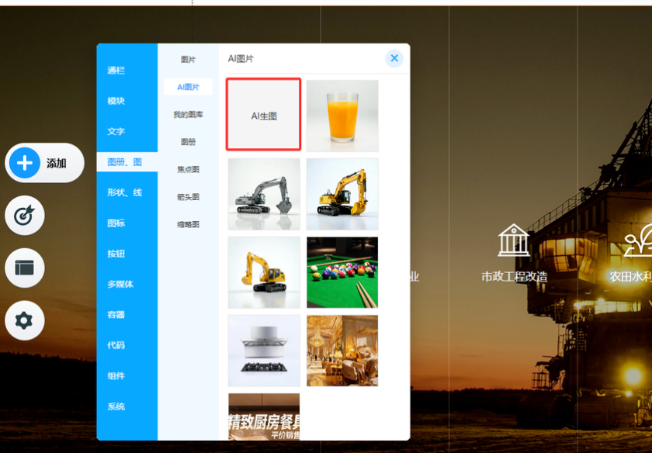Click the 市政工程改造 building icon
The height and width of the screenshot is (453, 652).
(514, 240)
